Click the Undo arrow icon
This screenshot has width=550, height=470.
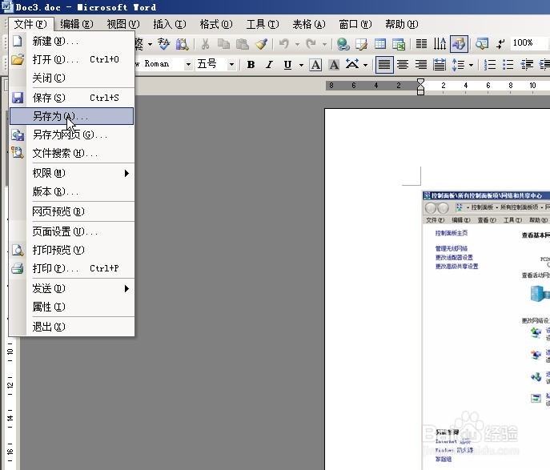pyautogui.click(x=284, y=44)
